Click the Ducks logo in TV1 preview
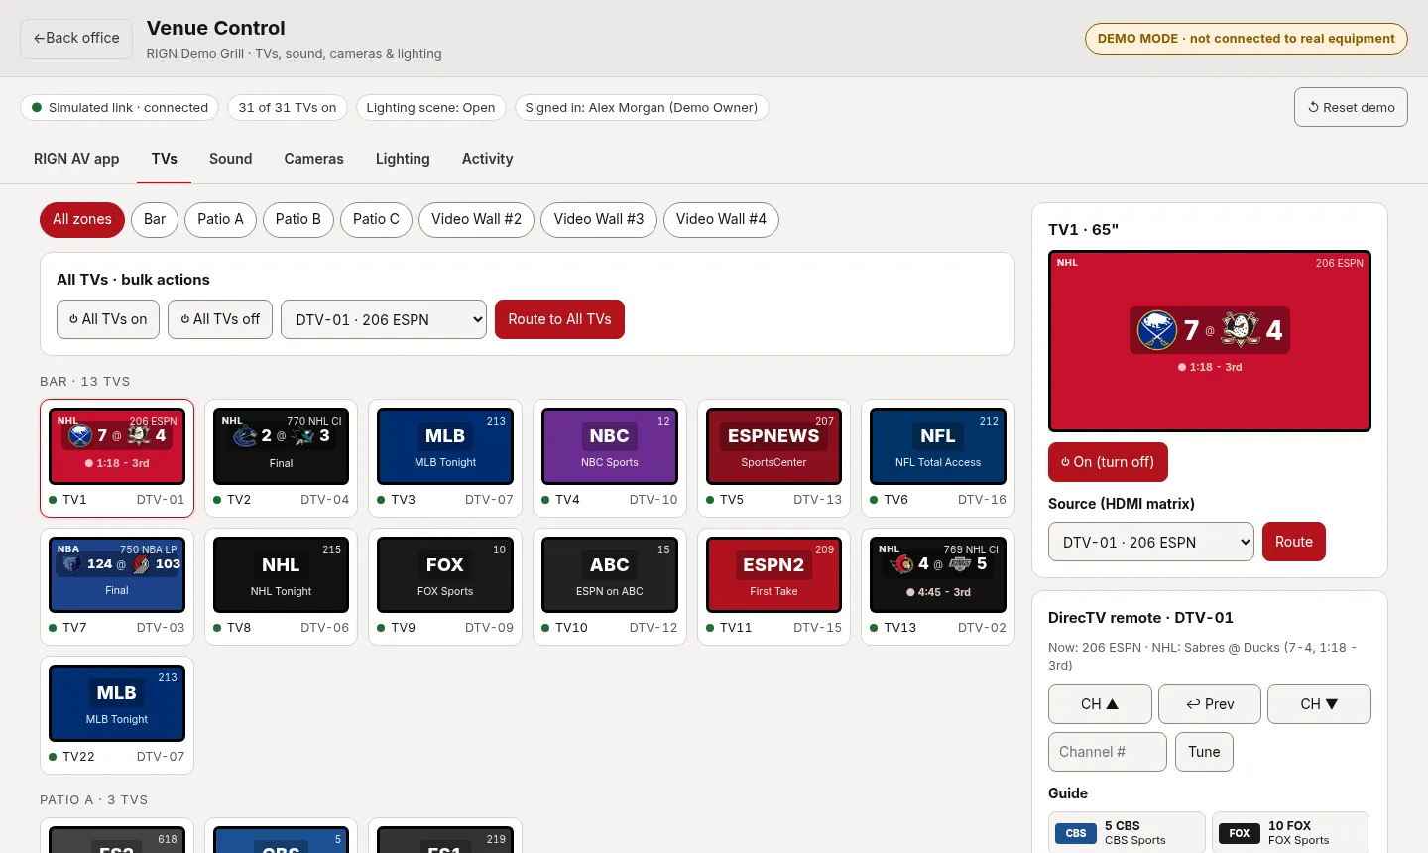Viewport: 1428px width, 853px height. (1240, 329)
